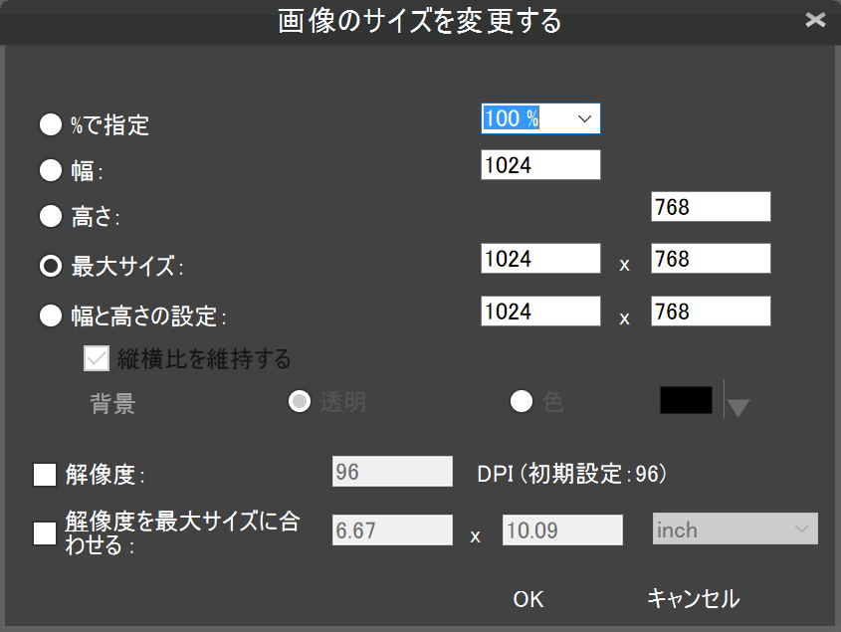Click the black background color swatch
The height and width of the screenshot is (632, 841).
tap(686, 400)
